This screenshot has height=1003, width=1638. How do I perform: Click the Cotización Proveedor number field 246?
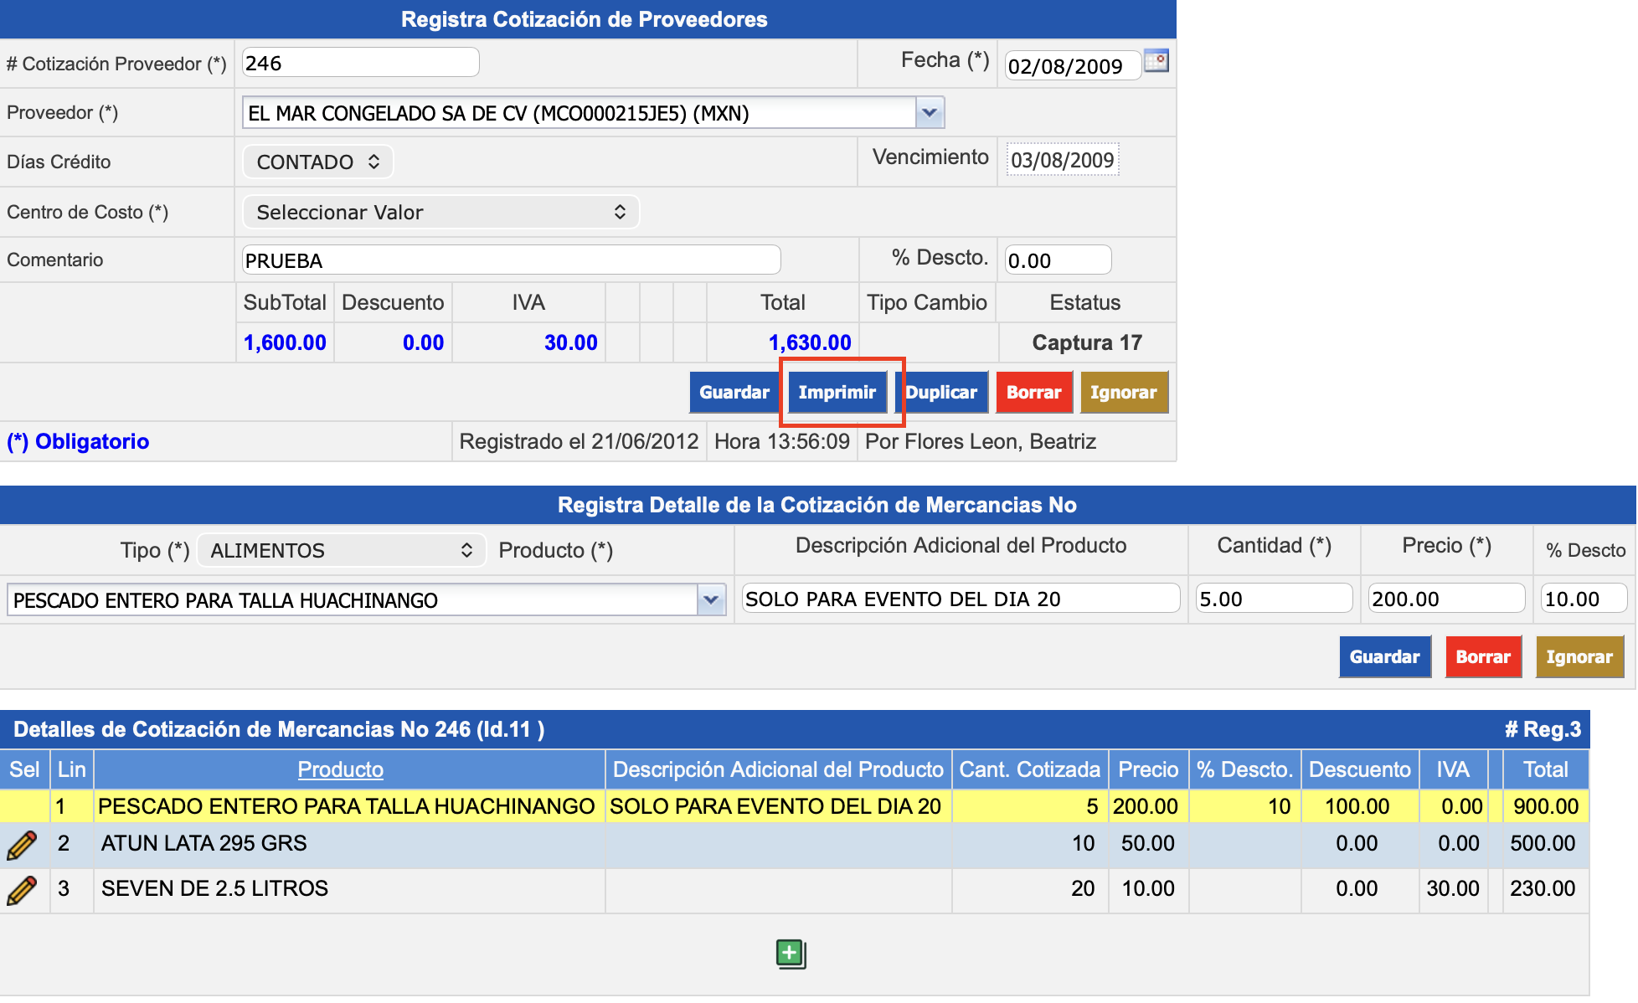pyautogui.click(x=360, y=63)
